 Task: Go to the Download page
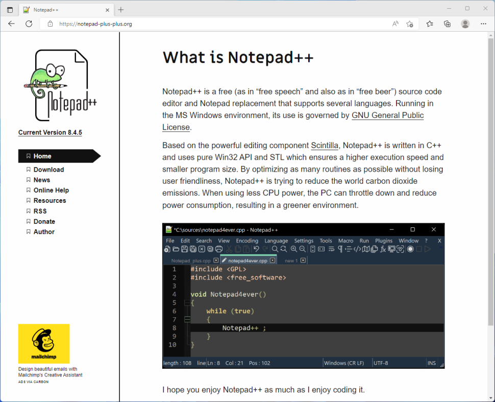(48, 170)
